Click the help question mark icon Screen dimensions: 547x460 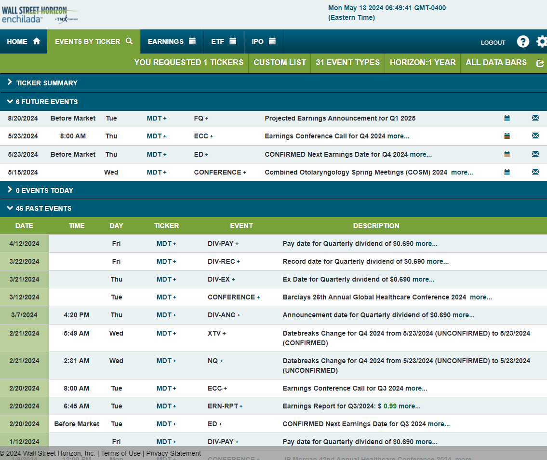[523, 42]
